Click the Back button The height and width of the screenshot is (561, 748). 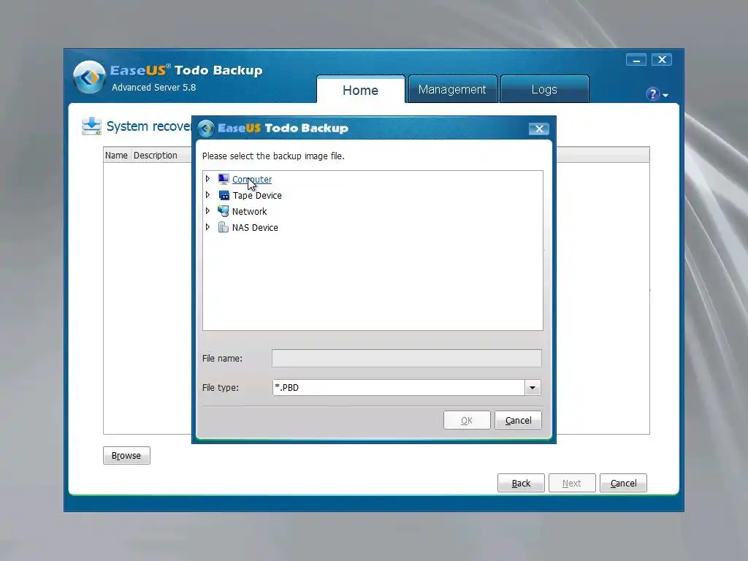[521, 484]
